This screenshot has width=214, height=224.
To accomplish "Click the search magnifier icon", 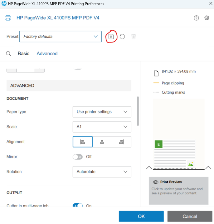I will tap(8, 53).
